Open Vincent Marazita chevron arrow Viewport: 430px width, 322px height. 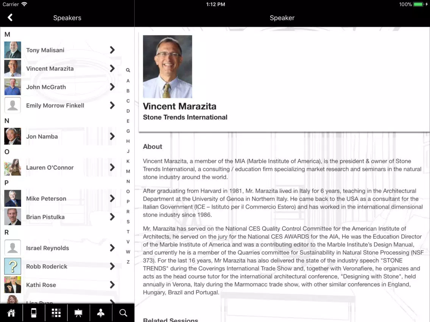tap(112, 68)
